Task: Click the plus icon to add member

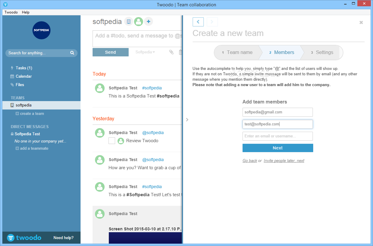Action: point(148,21)
